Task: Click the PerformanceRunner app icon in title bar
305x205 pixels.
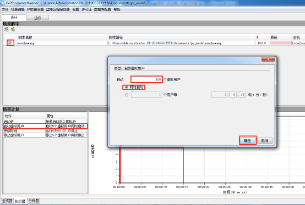Action: pyautogui.click(x=2, y=3)
